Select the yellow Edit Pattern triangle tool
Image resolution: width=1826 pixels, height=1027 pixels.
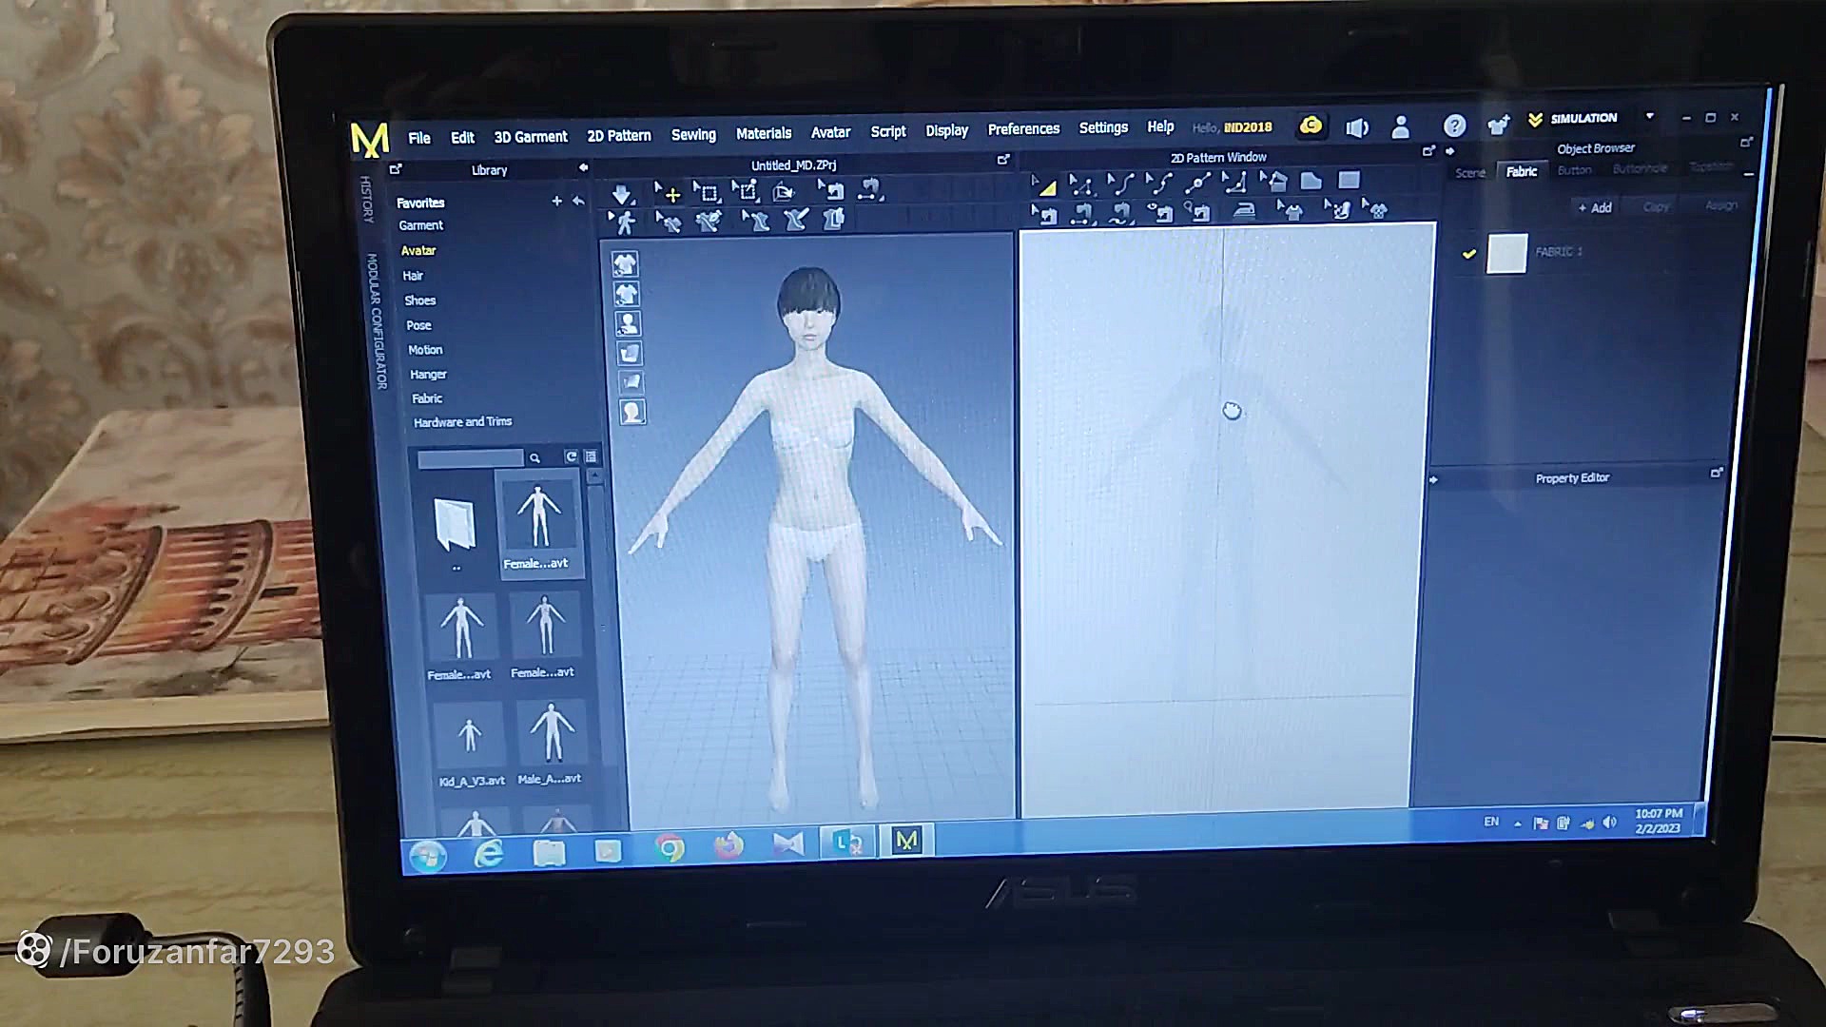click(1045, 185)
